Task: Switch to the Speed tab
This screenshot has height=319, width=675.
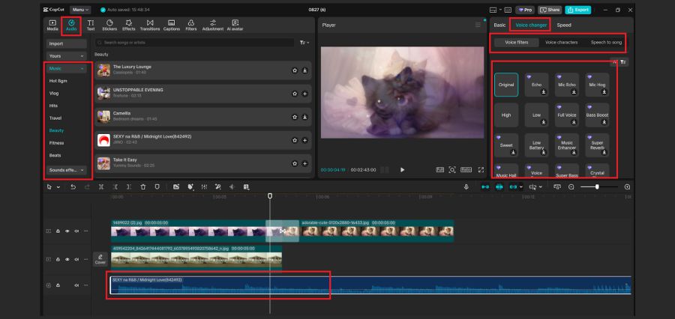Action: pyautogui.click(x=563, y=25)
